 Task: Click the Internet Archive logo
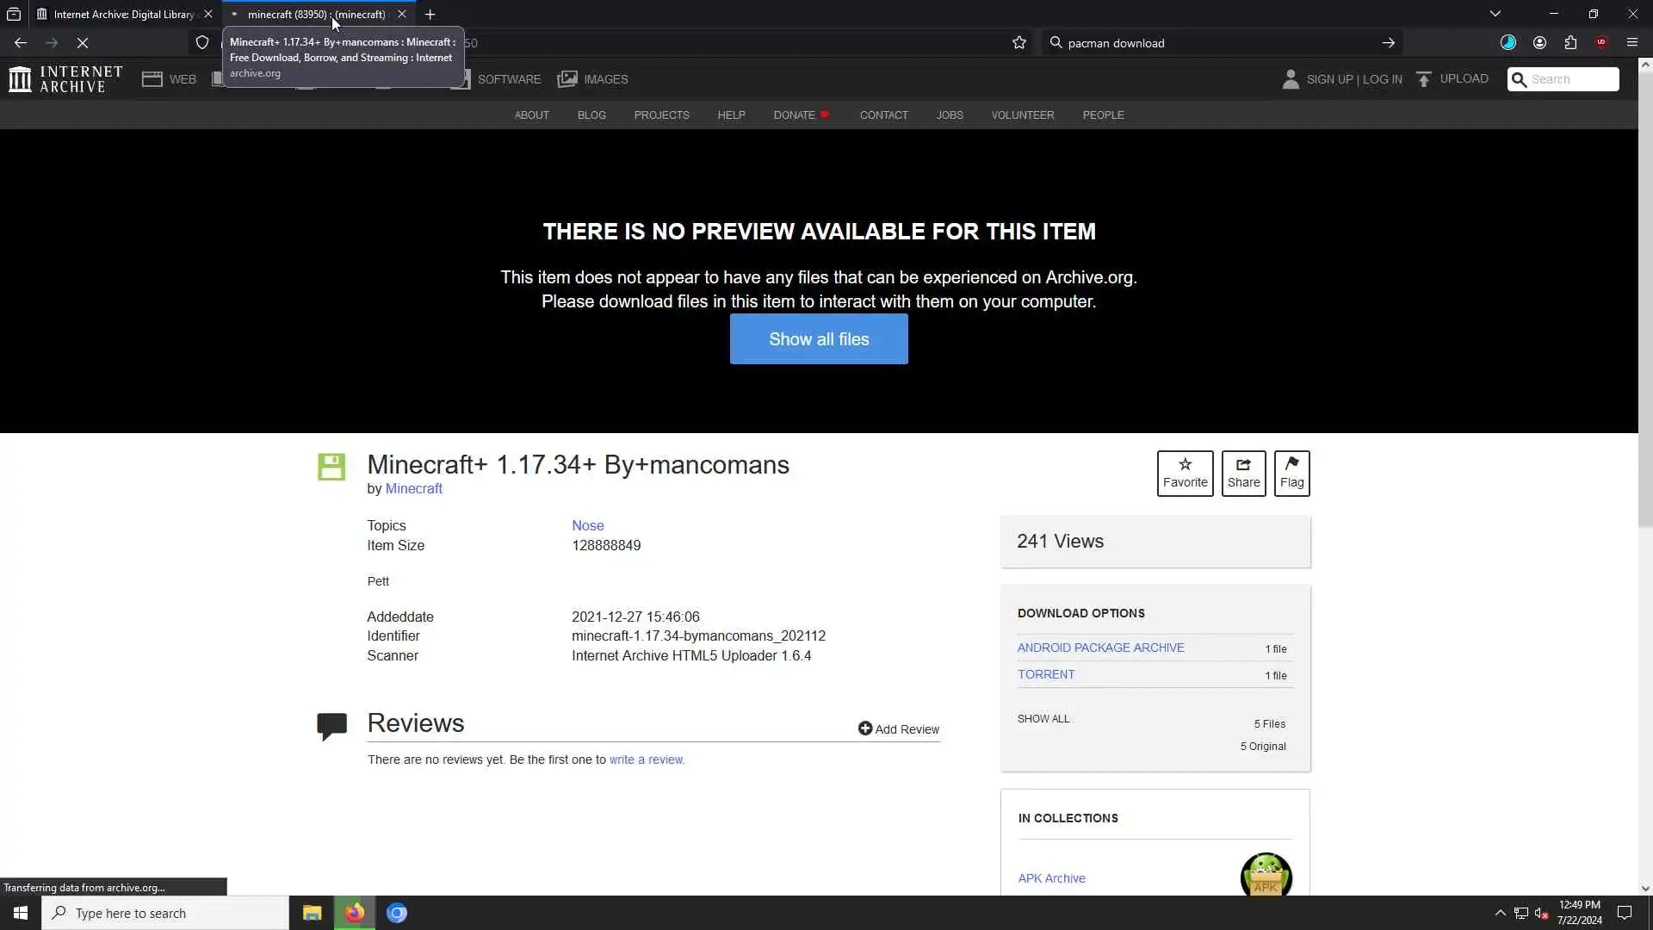click(x=65, y=79)
